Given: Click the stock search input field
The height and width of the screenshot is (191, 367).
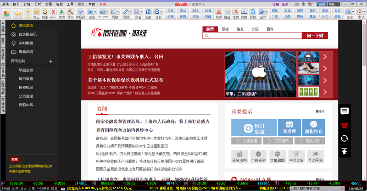Looking at the screenshot, I should (x=252, y=36).
